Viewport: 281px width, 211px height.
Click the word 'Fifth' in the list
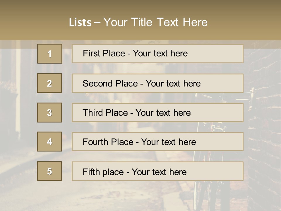pos(91,172)
